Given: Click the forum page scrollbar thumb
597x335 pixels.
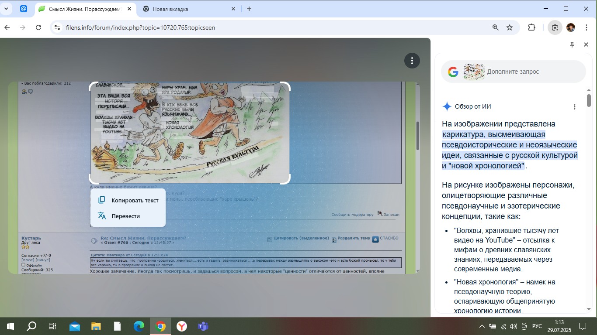Looking at the screenshot, I should (x=417, y=136).
